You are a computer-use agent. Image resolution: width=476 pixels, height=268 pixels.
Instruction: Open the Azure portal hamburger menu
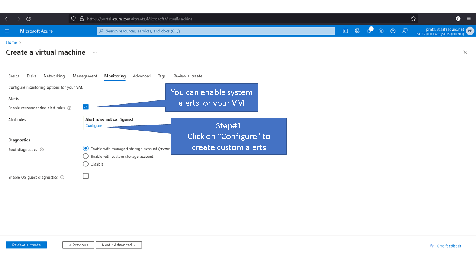tap(7, 31)
